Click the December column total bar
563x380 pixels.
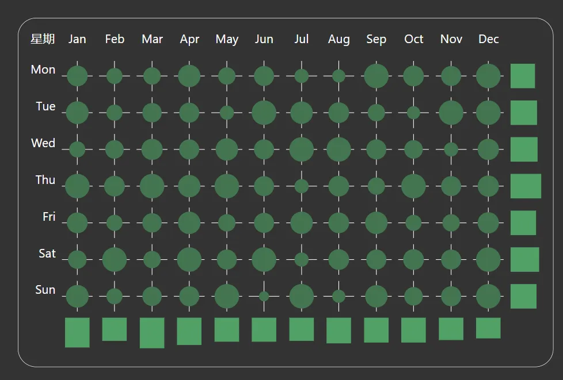click(x=488, y=328)
